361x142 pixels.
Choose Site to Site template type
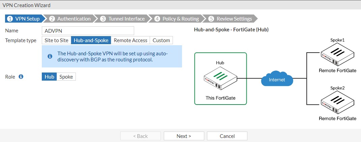(x=56, y=40)
